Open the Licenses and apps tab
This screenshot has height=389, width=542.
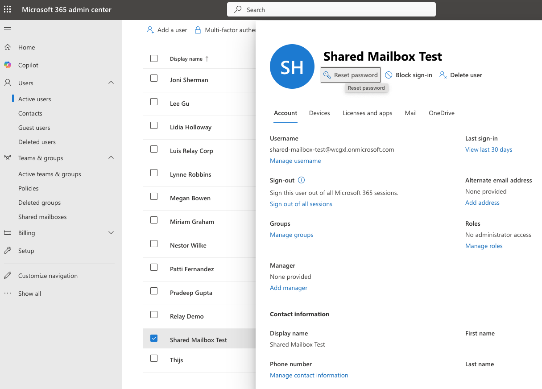click(367, 113)
